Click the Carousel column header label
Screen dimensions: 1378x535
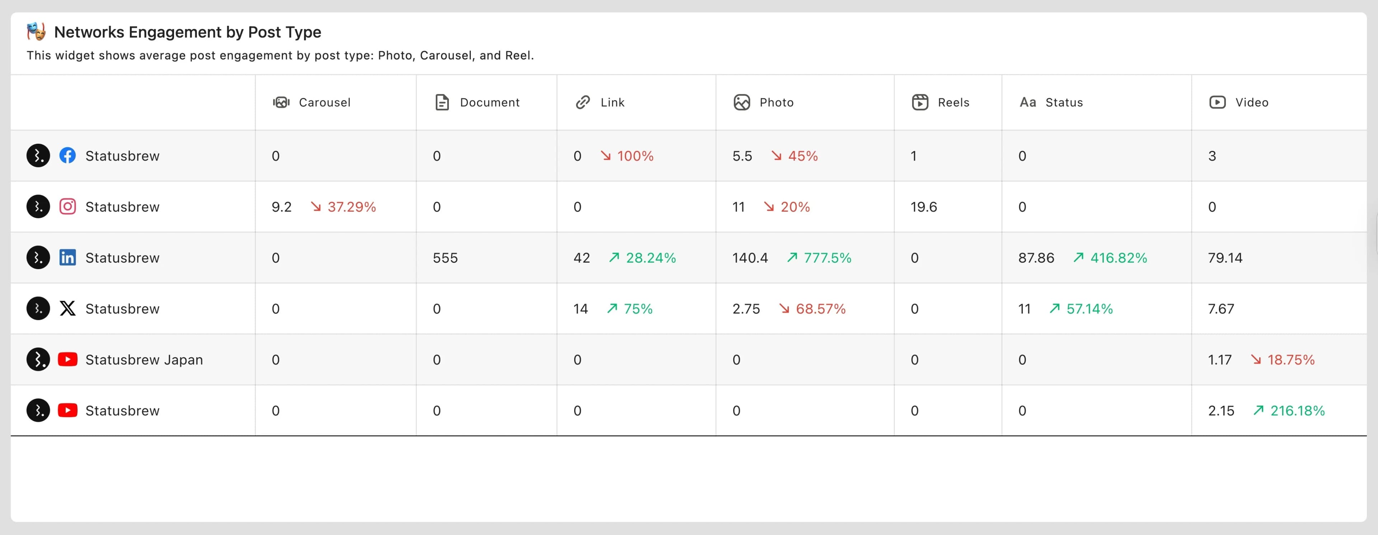click(x=324, y=102)
